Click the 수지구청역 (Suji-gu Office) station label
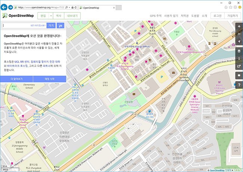The image size is (243, 172). pos(137,46)
